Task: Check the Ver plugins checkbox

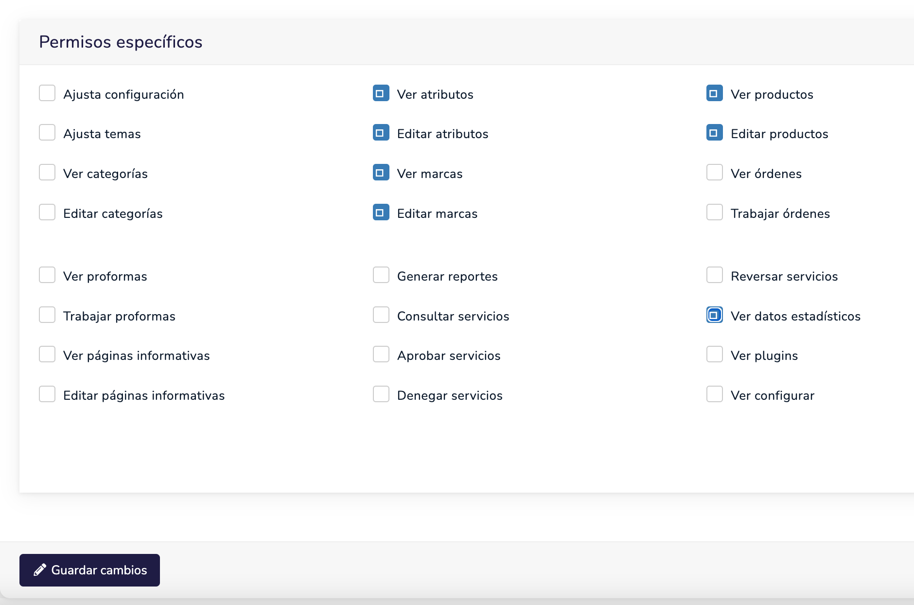Action: pos(715,354)
